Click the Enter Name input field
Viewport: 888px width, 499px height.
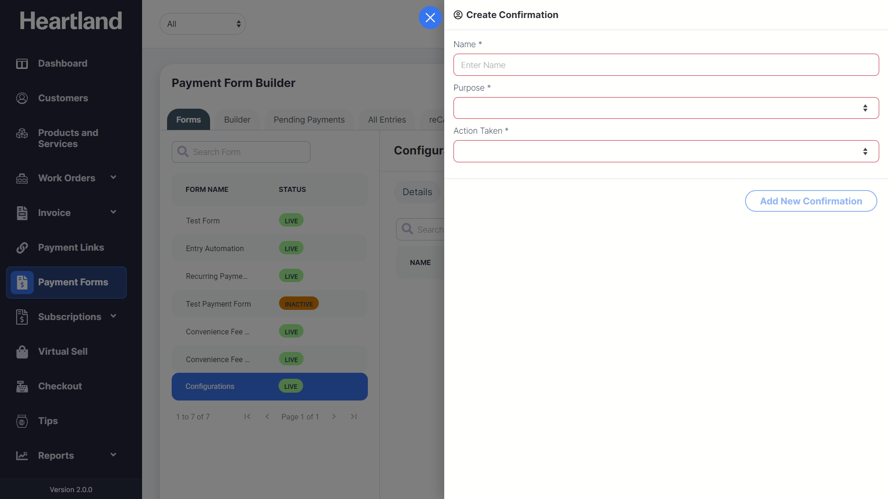coord(665,65)
